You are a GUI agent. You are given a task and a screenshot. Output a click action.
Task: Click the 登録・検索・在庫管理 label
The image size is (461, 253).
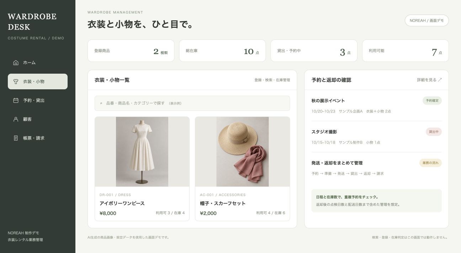(x=272, y=80)
